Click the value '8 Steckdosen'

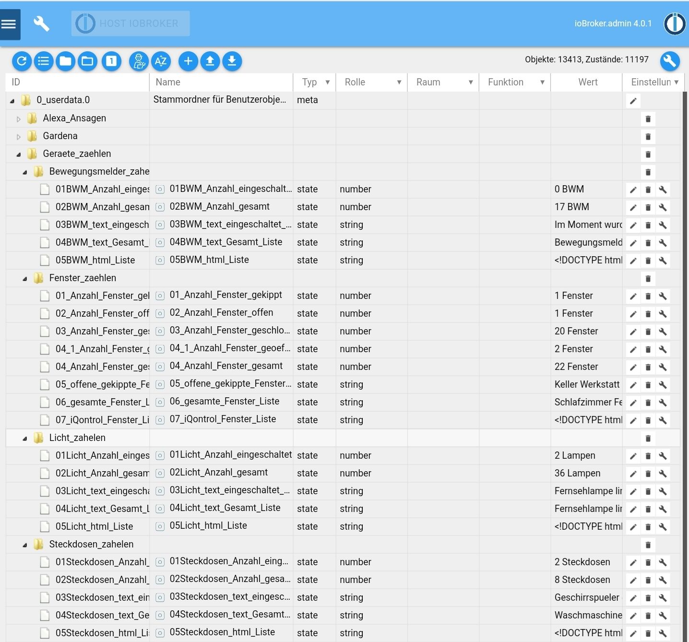point(582,580)
